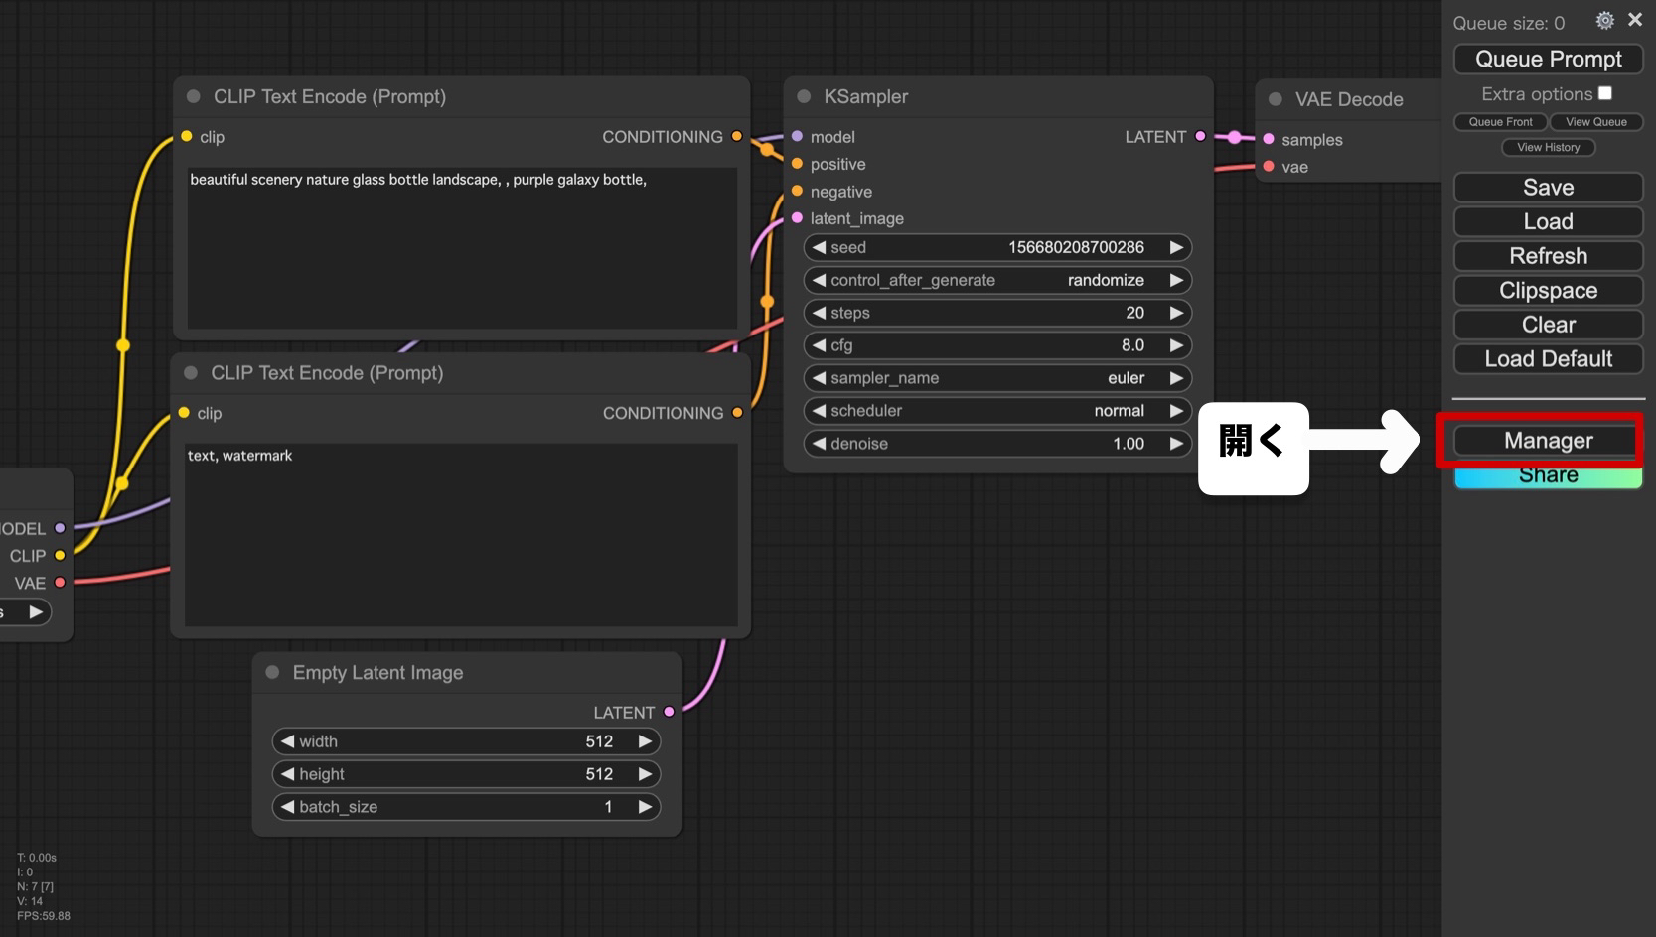Open the settings gear icon
This screenshot has height=937, width=1656.
pos(1604,21)
